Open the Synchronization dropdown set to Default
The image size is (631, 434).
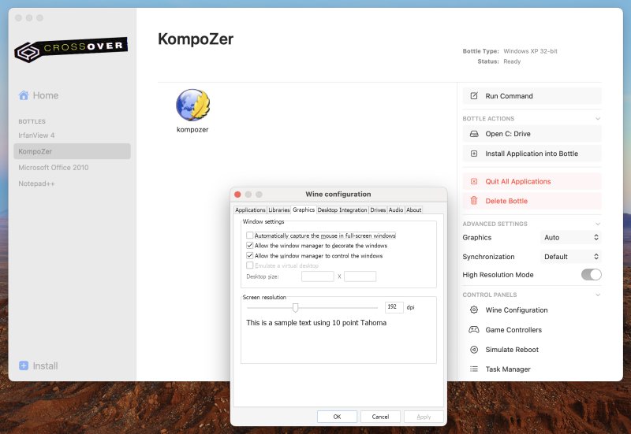[571, 257]
